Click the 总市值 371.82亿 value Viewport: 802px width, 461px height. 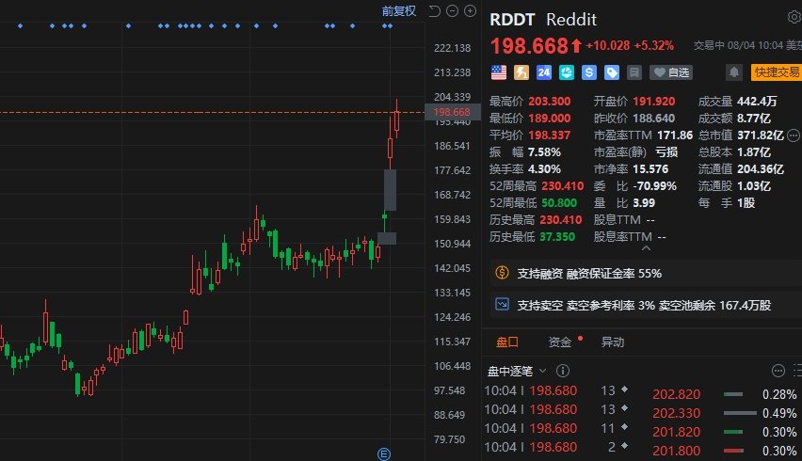click(761, 135)
